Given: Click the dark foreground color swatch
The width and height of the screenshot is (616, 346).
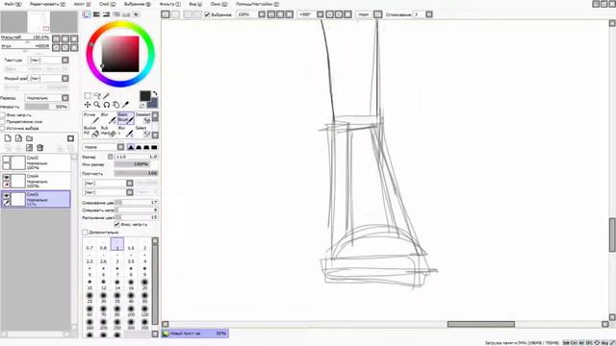Looking at the screenshot, I should point(145,96).
